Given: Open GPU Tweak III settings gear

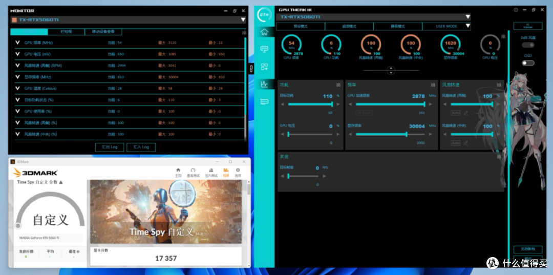Looking at the screenshot, I should (516, 10).
